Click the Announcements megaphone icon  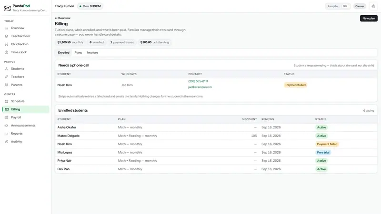[x=6, y=126]
